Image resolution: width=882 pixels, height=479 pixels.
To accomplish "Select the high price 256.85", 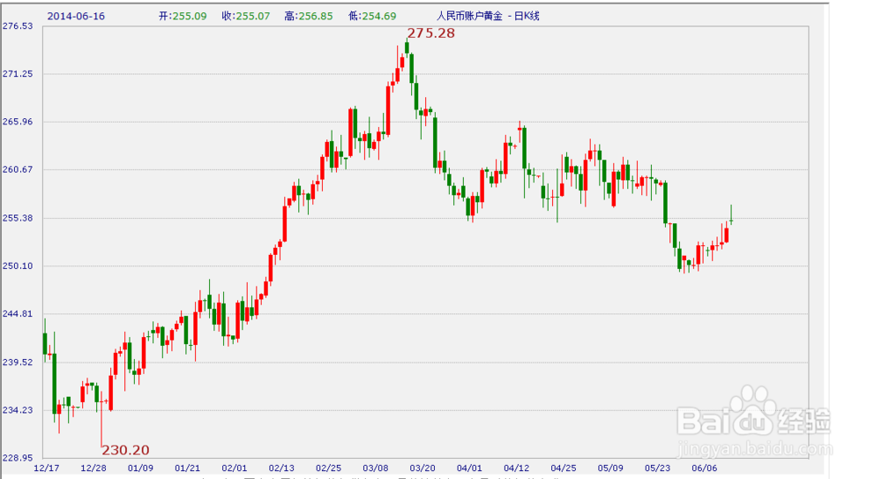I will pyautogui.click(x=316, y=17).
